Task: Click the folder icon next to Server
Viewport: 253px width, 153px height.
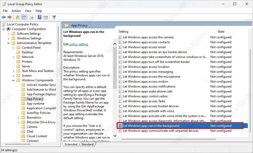Action: [18, 66]
